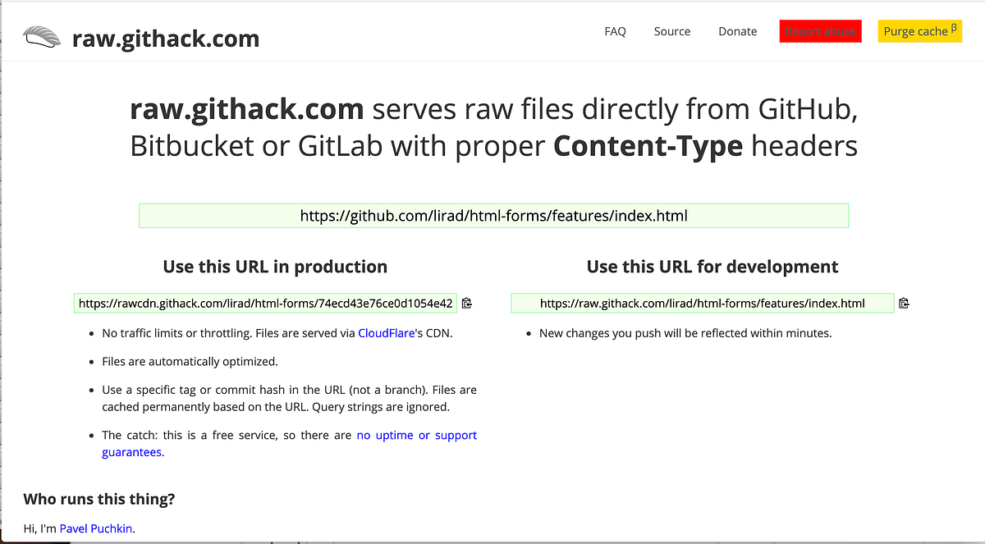Open the no uptime or support guarantees link
Viewport: 985px width, 544px height.
pyautogui.click(x=417, y=435)
